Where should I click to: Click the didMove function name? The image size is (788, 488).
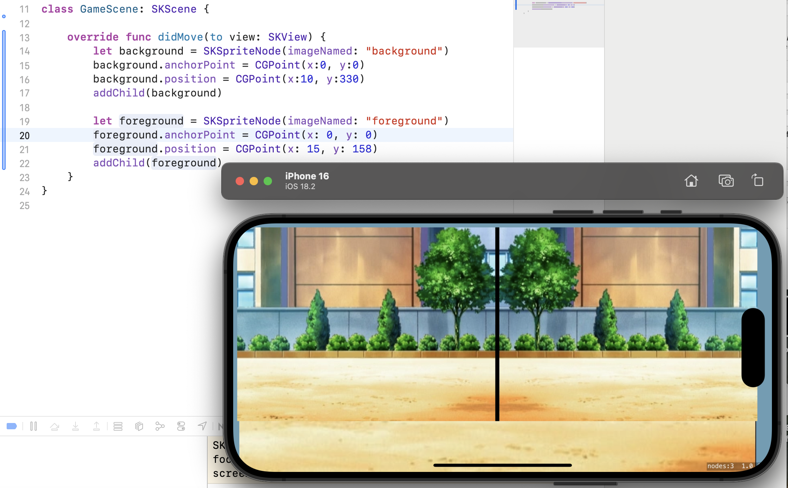coord(180,37)
